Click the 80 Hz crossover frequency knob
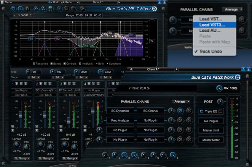Image resolution: width=252 pixels, height=167 pixels. coord(28,72)
